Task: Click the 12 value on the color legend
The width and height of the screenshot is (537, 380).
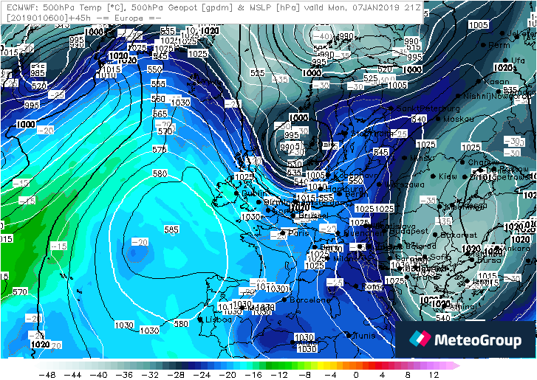Action: [434, 374]
